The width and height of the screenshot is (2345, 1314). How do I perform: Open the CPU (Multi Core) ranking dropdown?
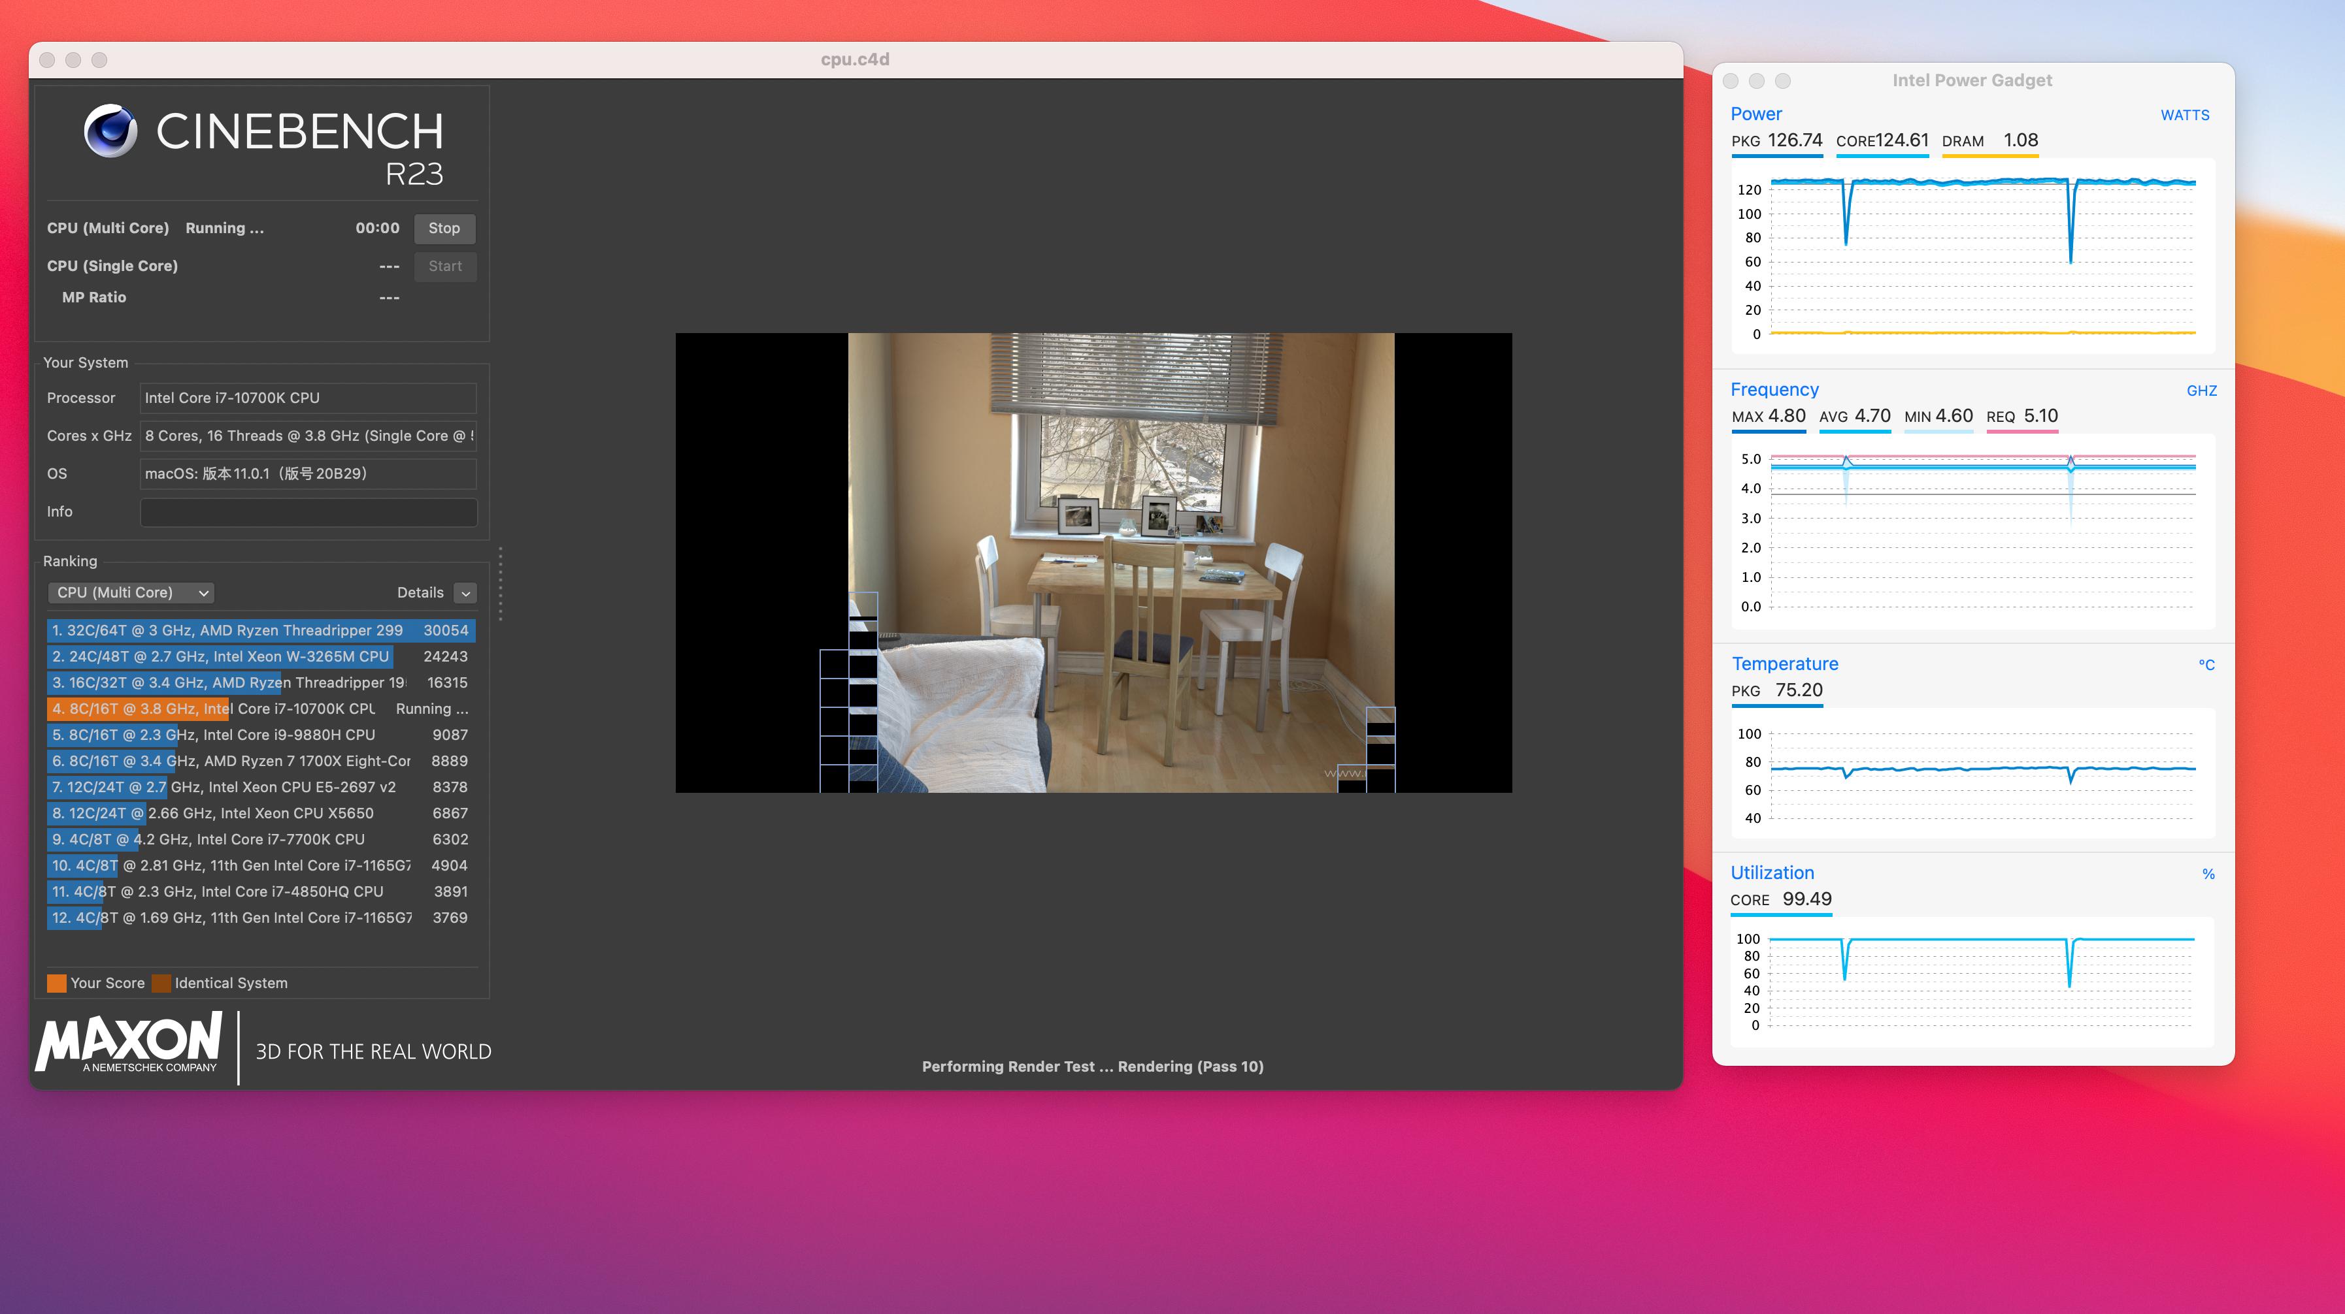(131, 593)
